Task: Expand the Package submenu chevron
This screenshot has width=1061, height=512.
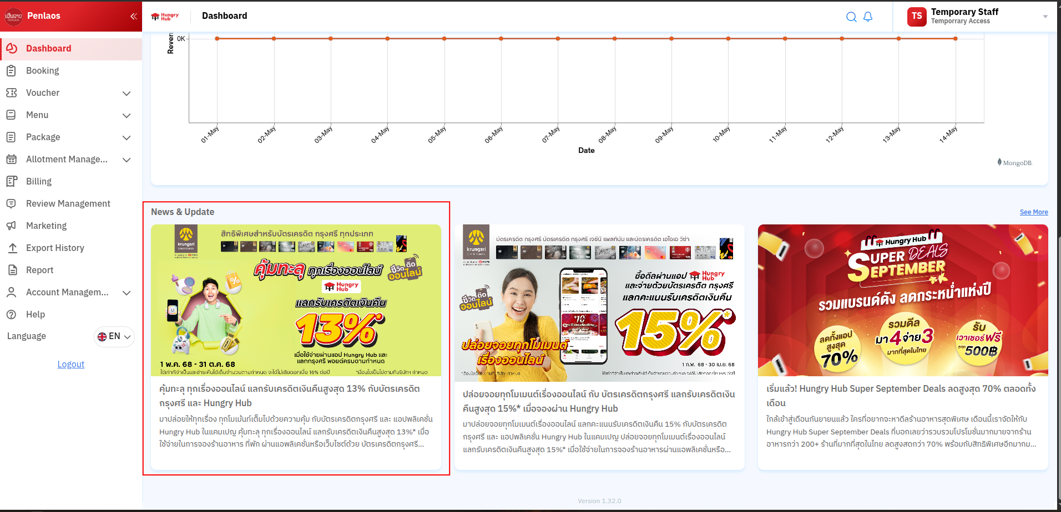Action: pos(127,137)
